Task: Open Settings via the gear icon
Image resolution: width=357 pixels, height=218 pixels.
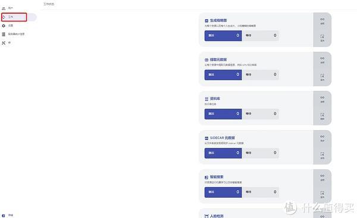Action: (x=4, y=26)
